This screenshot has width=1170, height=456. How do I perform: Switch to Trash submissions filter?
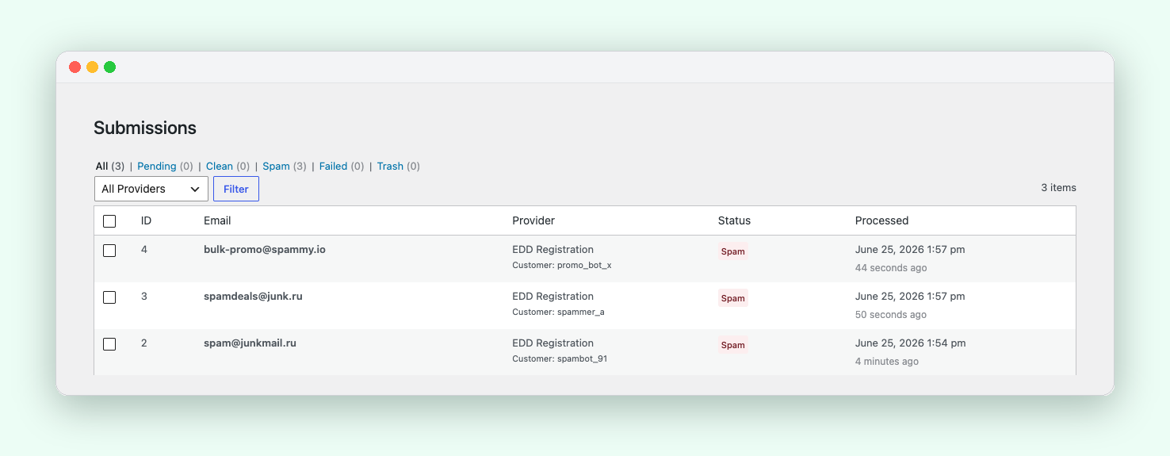pyautogui.click(x=390, y=167)
